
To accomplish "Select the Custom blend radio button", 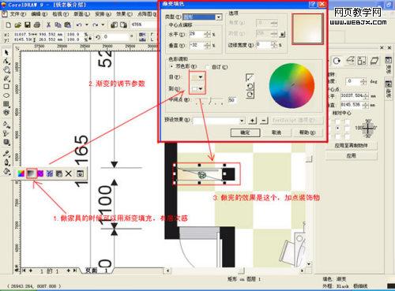I will 208,67.
